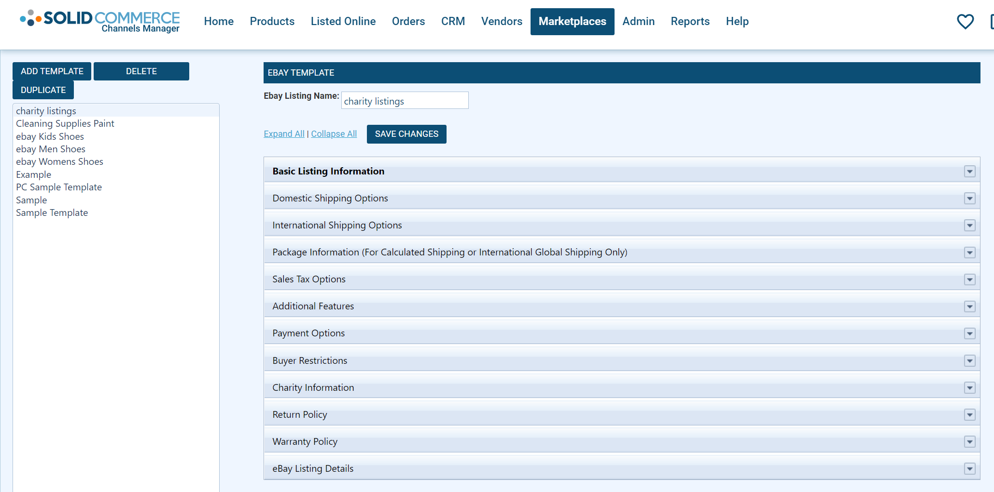The image size is (994, 492).
Task: Expand Charity Information arrow
Action: pyautogui.click(x=969, y=388)
